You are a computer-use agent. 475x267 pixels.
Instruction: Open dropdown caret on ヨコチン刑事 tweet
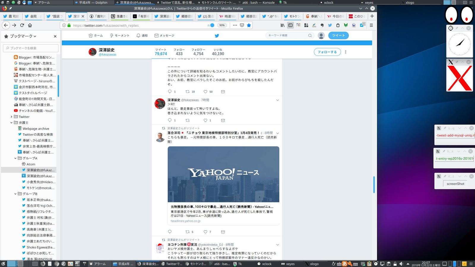click(278, 245)
